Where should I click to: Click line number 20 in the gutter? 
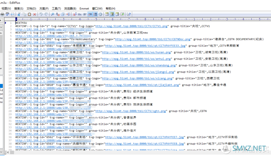[10, 85]
